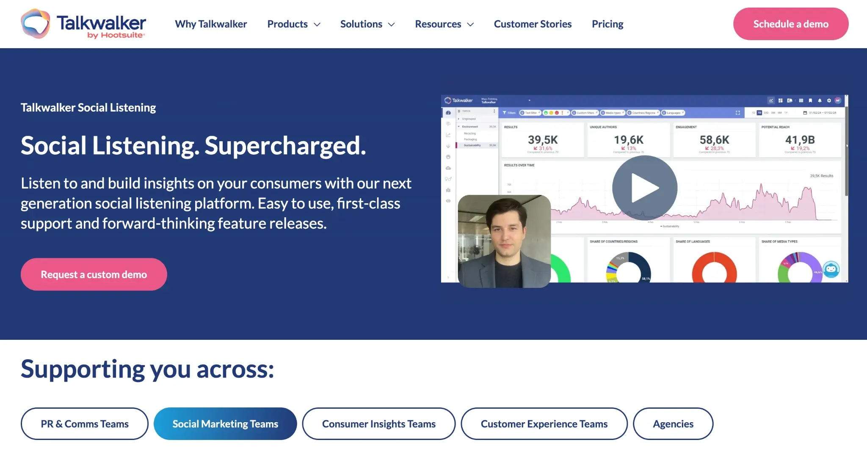Viewport: 867px width, 459px height.
Task: Click the apps grid icon in the dashboard toolbar
Action: point(801,100)
